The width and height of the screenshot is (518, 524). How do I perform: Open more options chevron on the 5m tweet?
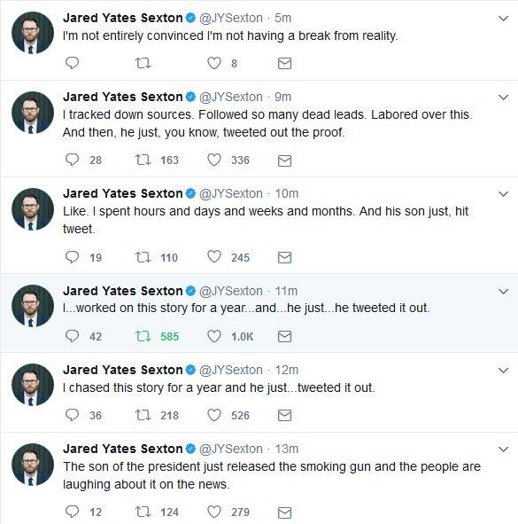[503, 19]
